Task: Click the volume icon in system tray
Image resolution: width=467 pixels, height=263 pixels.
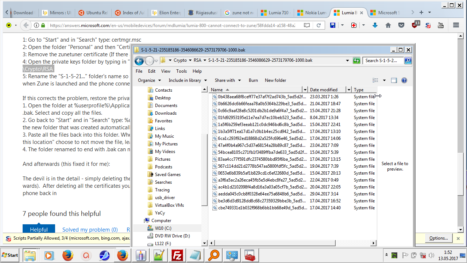Action: point(432,255)
